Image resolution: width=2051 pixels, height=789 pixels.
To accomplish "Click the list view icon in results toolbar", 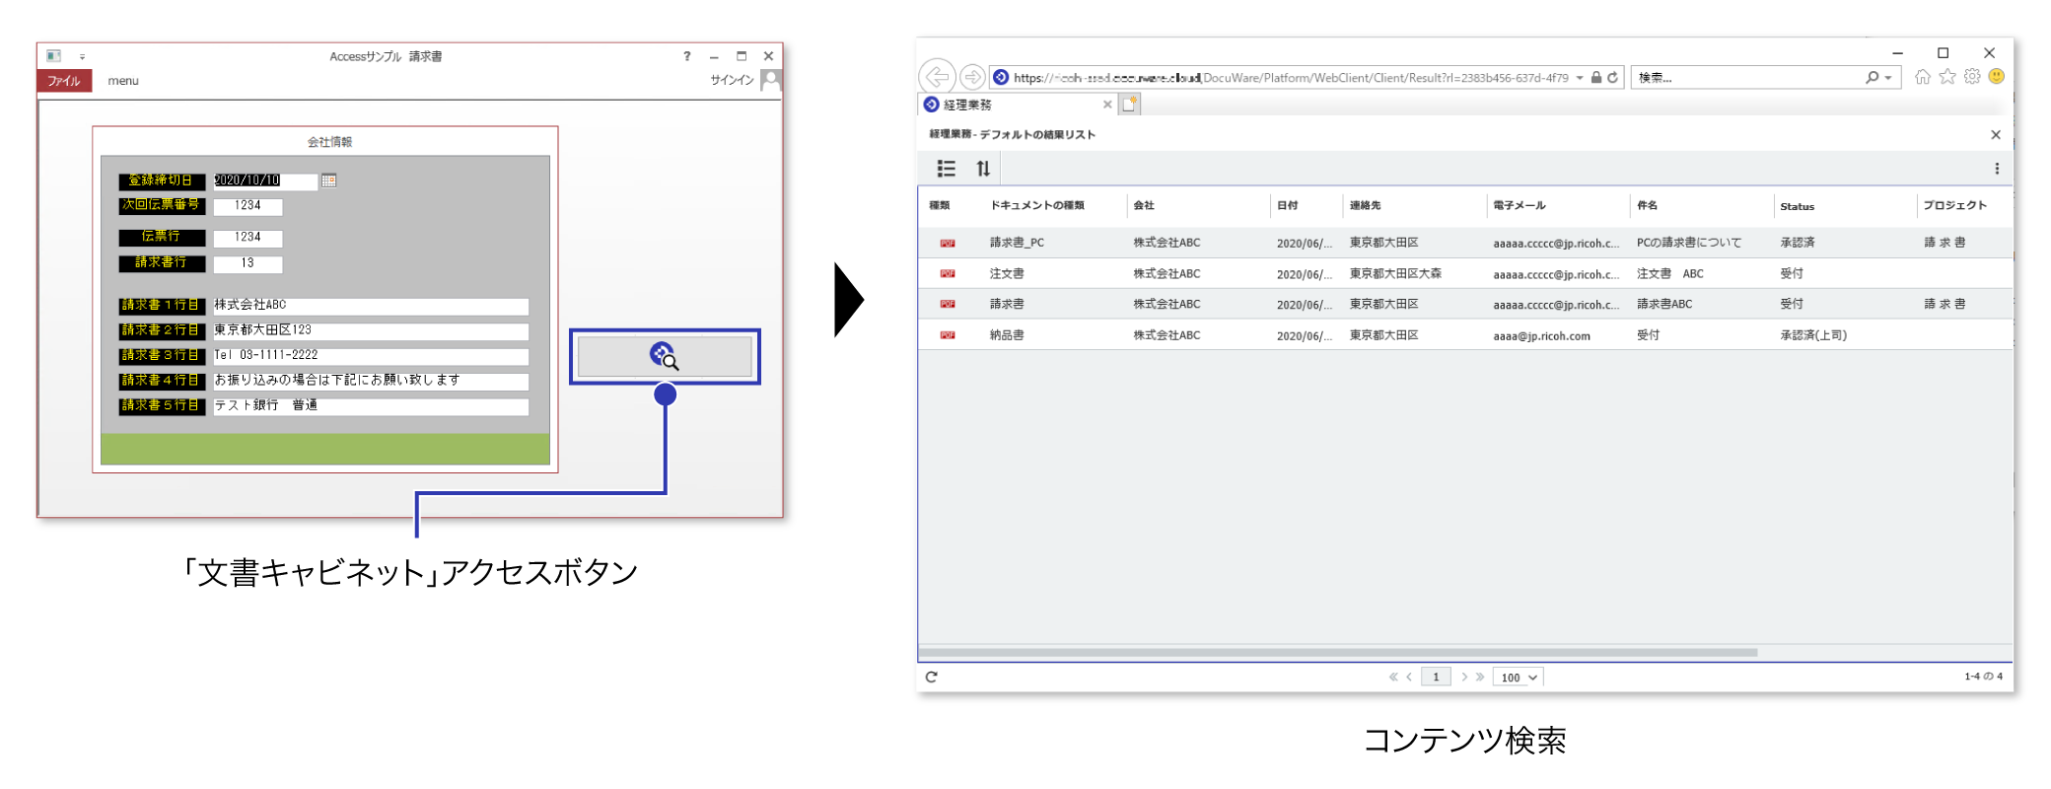I will pyautogui.click(x=946, y=169).
